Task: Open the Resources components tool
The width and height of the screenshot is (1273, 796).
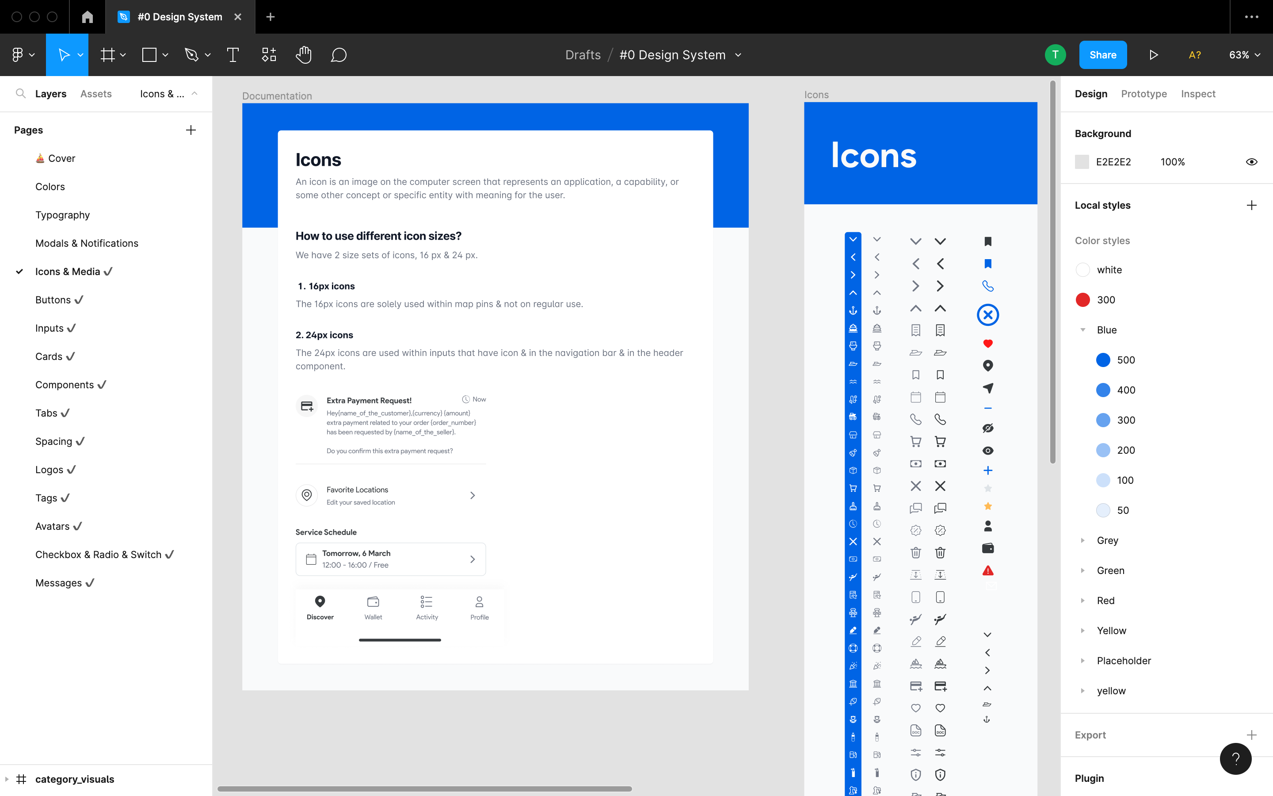Action: point(269,55)
